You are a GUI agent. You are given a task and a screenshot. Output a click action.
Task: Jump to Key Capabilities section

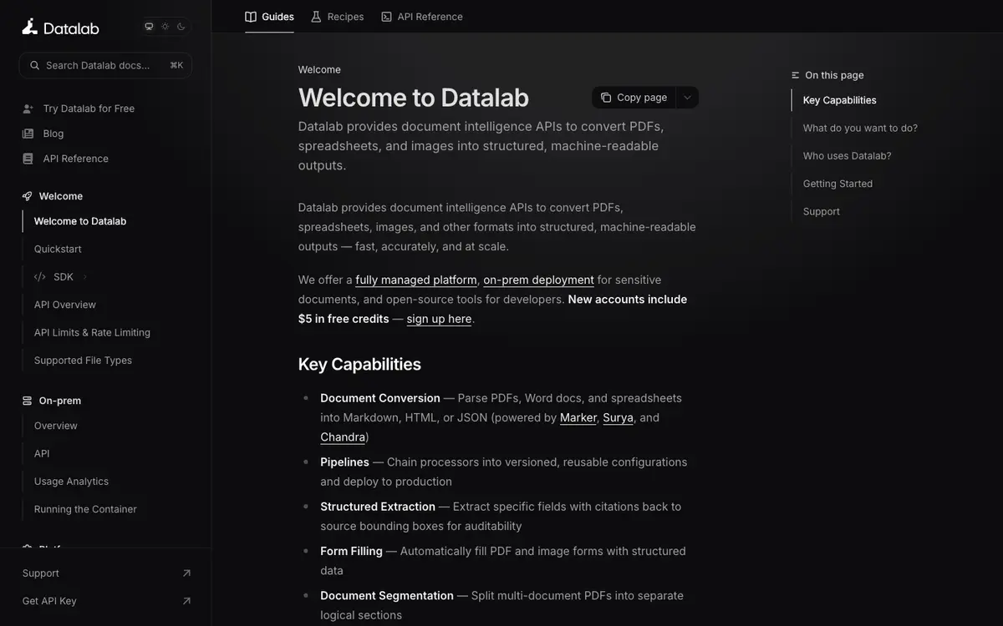coord(839,100)
